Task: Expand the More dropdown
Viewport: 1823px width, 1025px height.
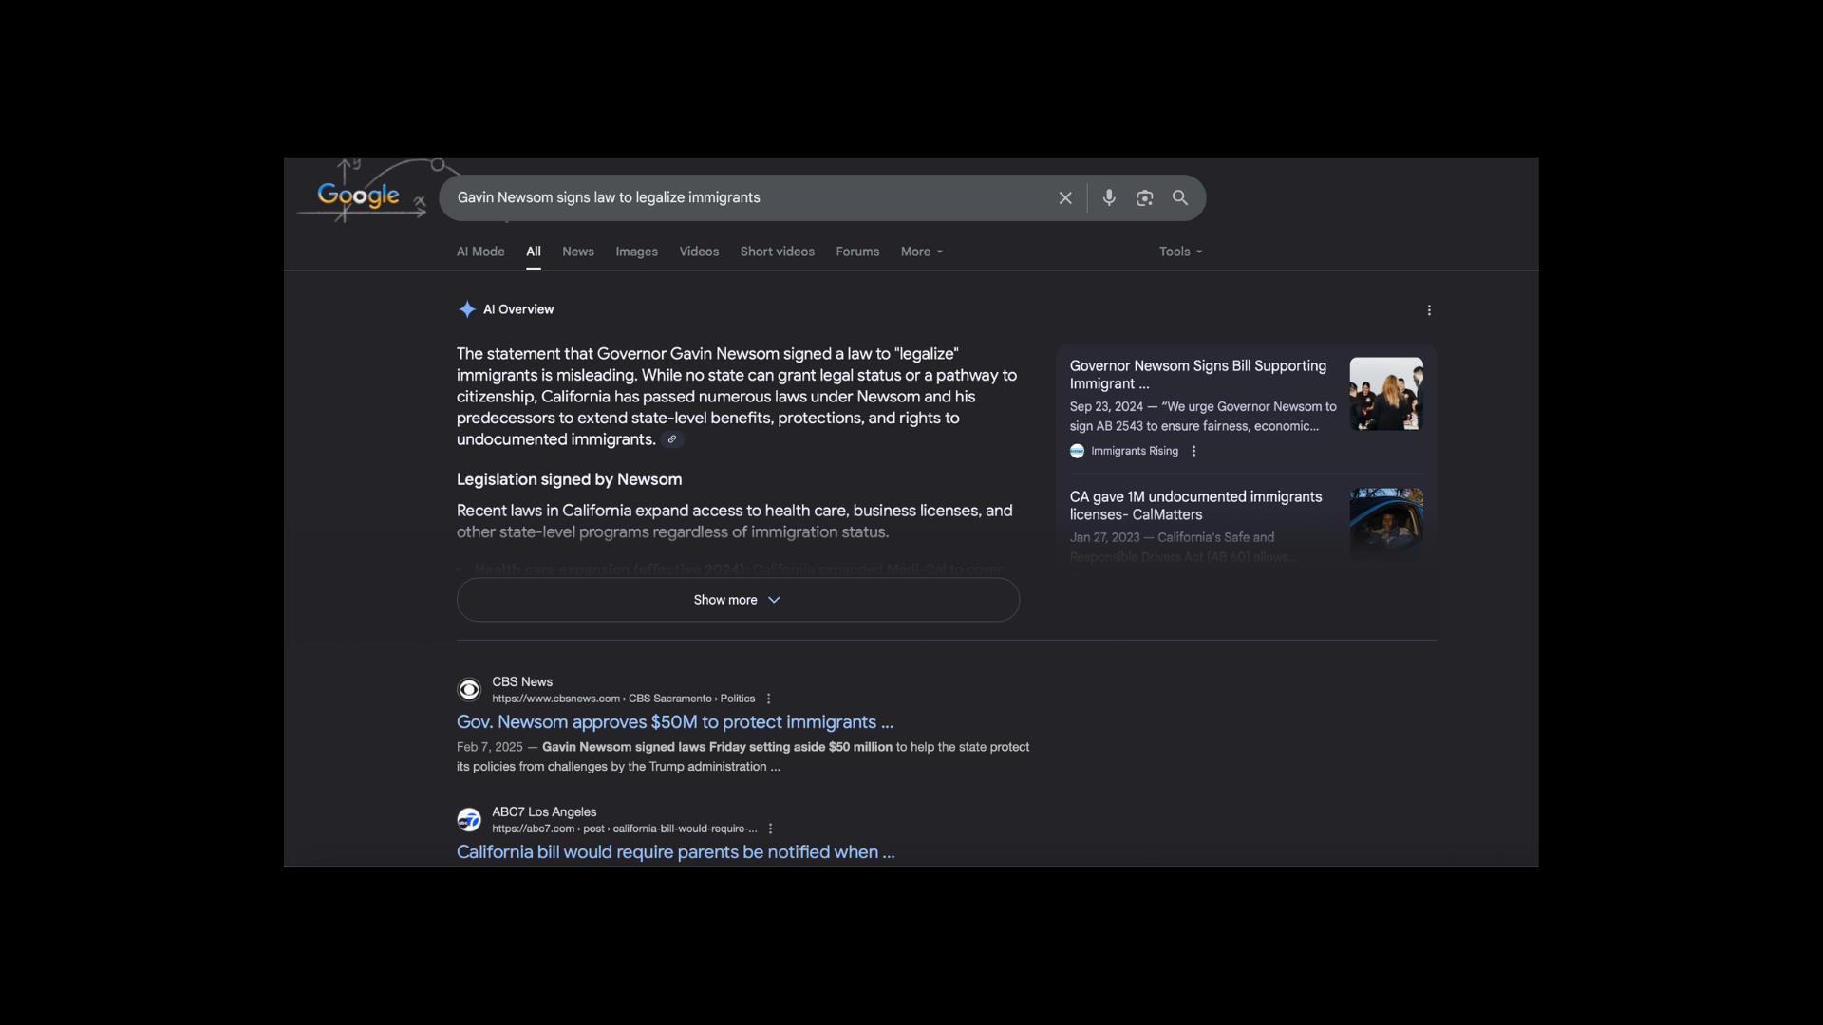Action: point(922,252)
